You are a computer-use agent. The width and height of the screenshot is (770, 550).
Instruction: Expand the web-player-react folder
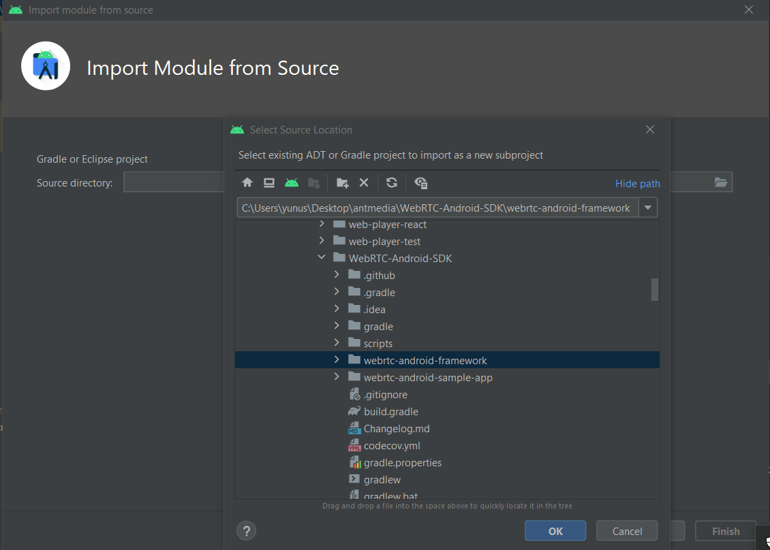pyautogui.click(x=322, y=224)
